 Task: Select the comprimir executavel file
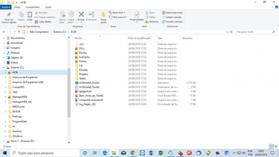pyautogui.click(x=91, y=100)
